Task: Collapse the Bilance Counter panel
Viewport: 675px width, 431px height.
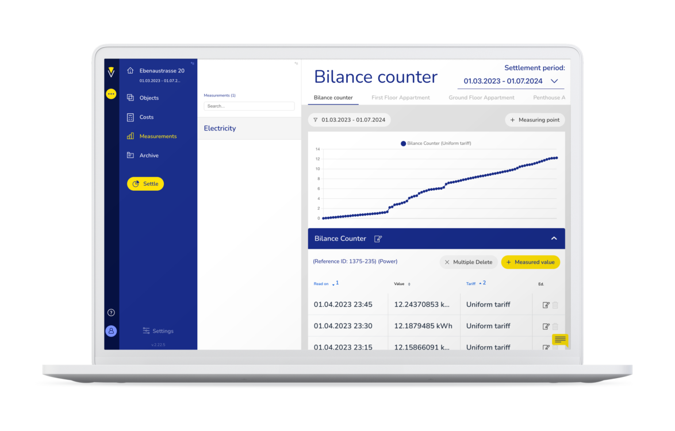Action: [x=554, y=238]
